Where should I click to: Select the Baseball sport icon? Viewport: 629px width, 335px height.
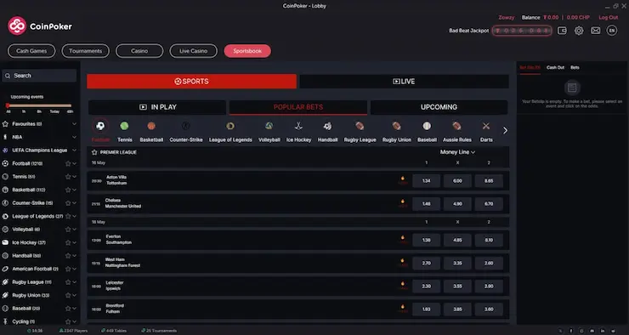pos(427,126)
